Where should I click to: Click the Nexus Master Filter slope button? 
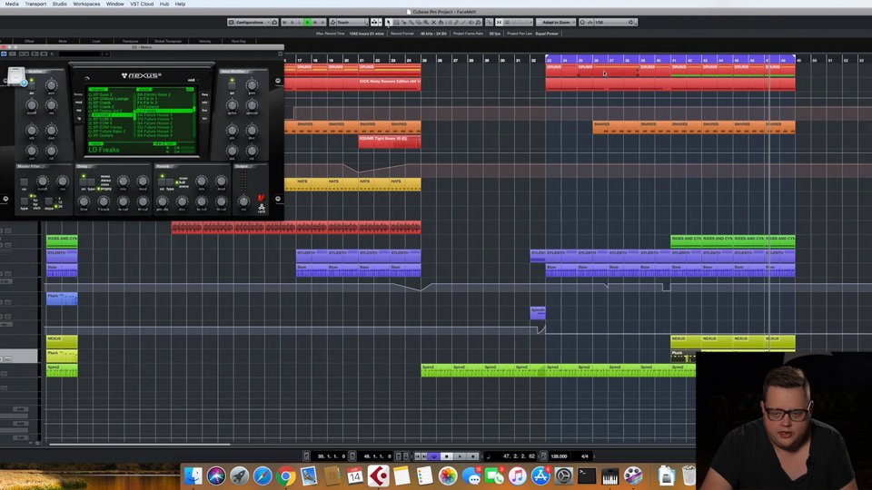tap(49, 201)
